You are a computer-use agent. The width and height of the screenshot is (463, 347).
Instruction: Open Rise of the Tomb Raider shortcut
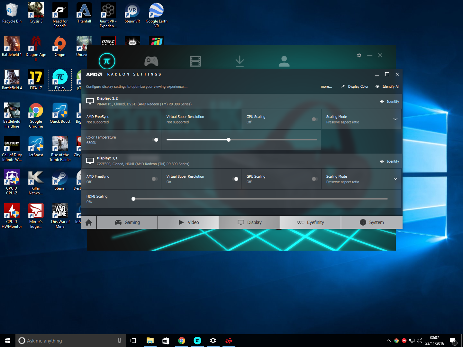point(60,149)
